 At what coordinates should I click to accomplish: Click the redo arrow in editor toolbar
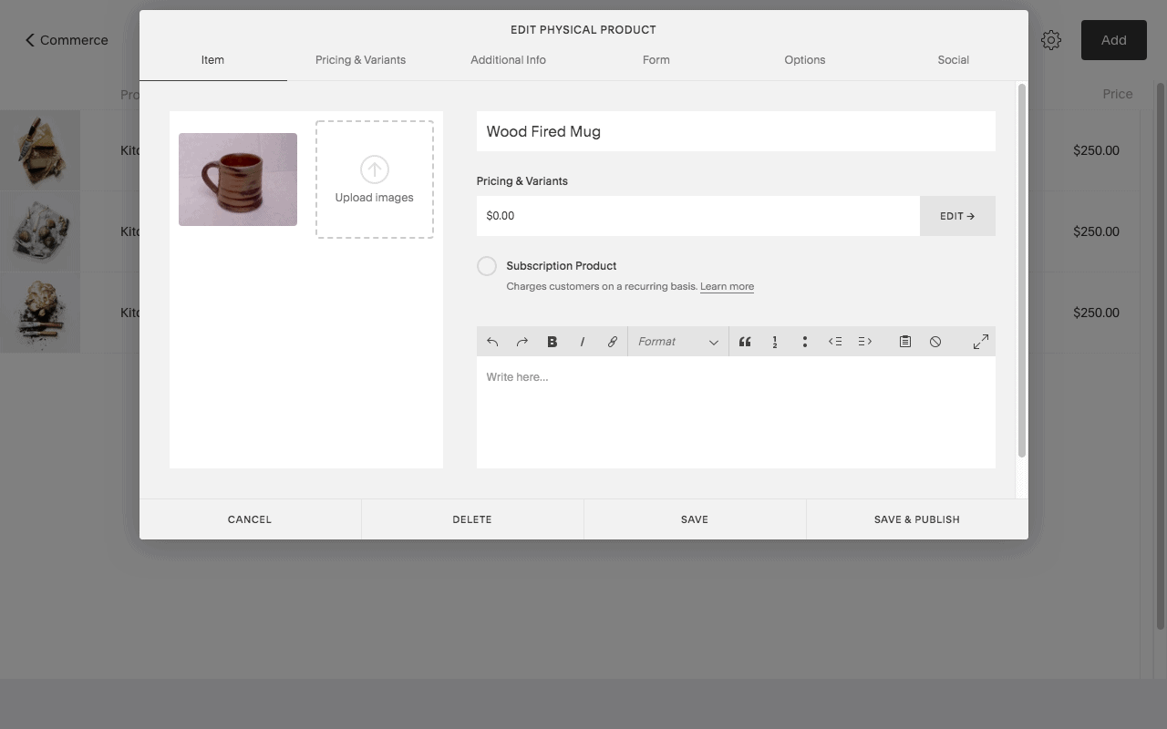point(522,342)
